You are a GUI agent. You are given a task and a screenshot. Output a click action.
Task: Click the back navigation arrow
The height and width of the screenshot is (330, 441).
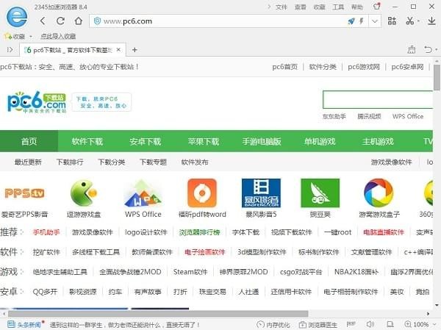tap(42, 21)
